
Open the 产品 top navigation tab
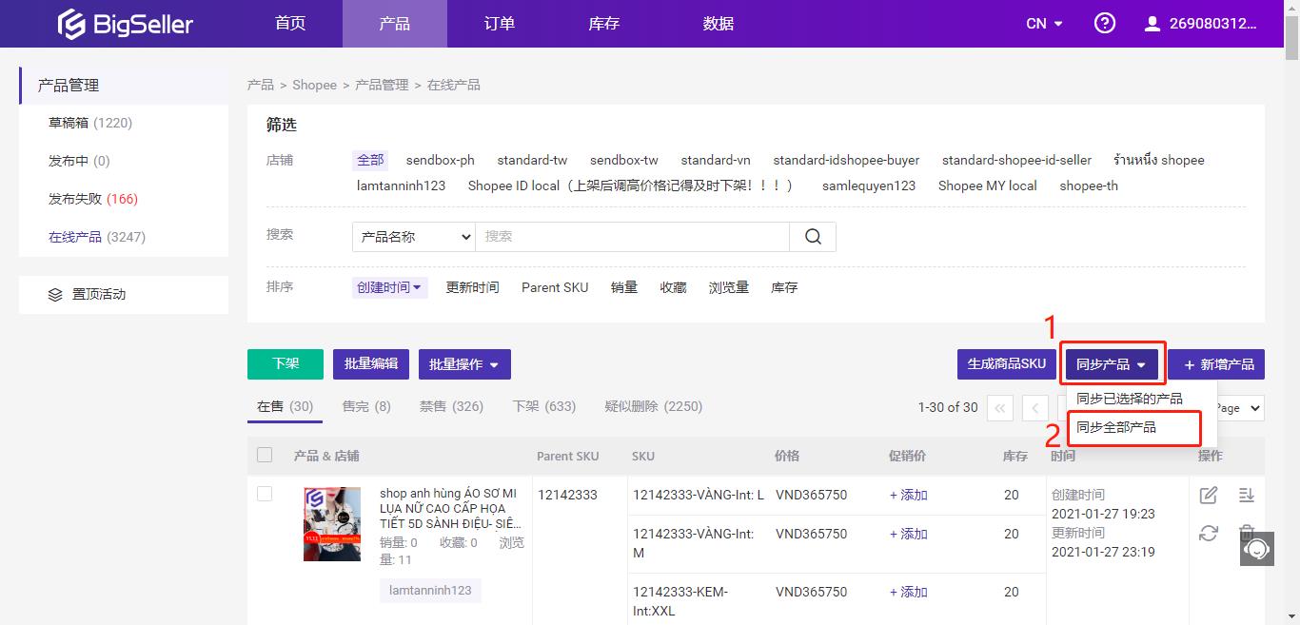(x=395, y=24)
